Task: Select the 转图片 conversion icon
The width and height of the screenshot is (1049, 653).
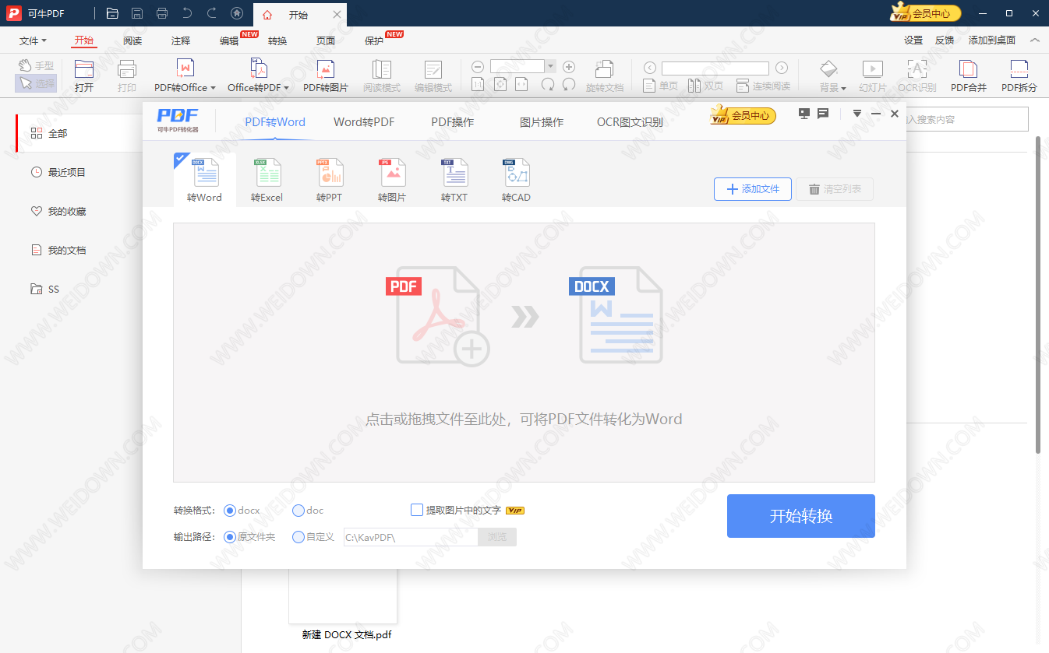Action: (392, 180)
